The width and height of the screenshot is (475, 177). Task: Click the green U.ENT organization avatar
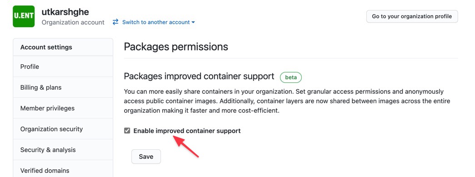[24, 16]
